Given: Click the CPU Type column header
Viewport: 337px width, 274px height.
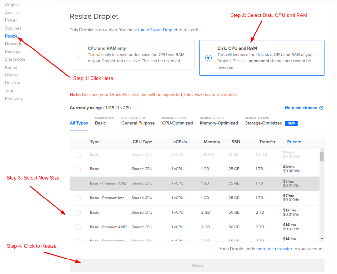Looking at the screenshot, I should (142, 142).
